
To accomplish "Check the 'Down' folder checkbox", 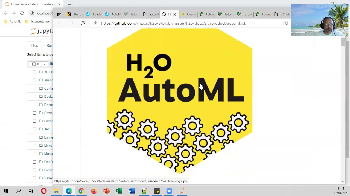I will tap(34, 113).
